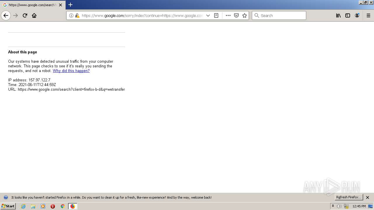
Task: Close the google.com search tab
Action: tap(60, 5)
